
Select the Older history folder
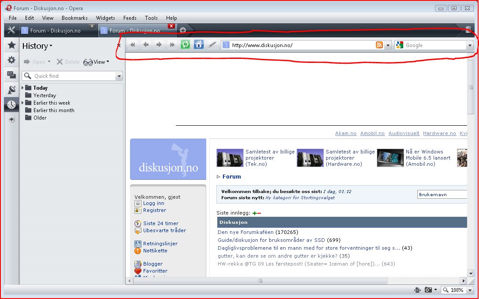pyautogui.click(x=40, y=118)
